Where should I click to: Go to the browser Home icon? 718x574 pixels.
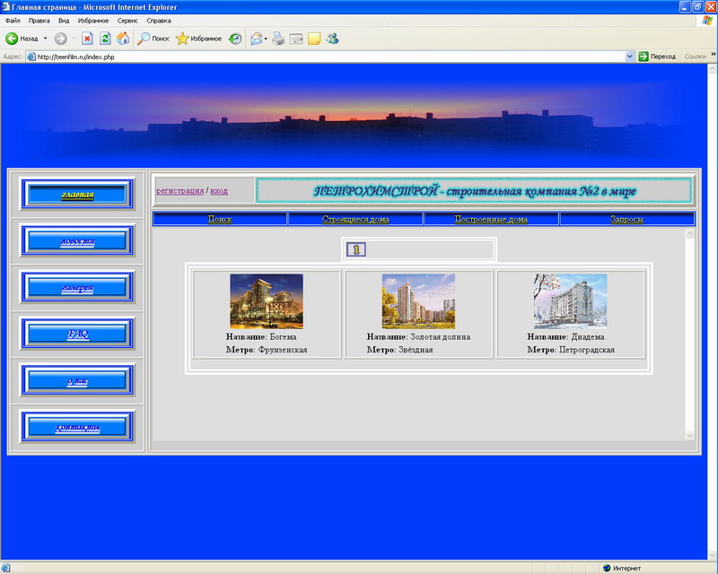(123, 39)
